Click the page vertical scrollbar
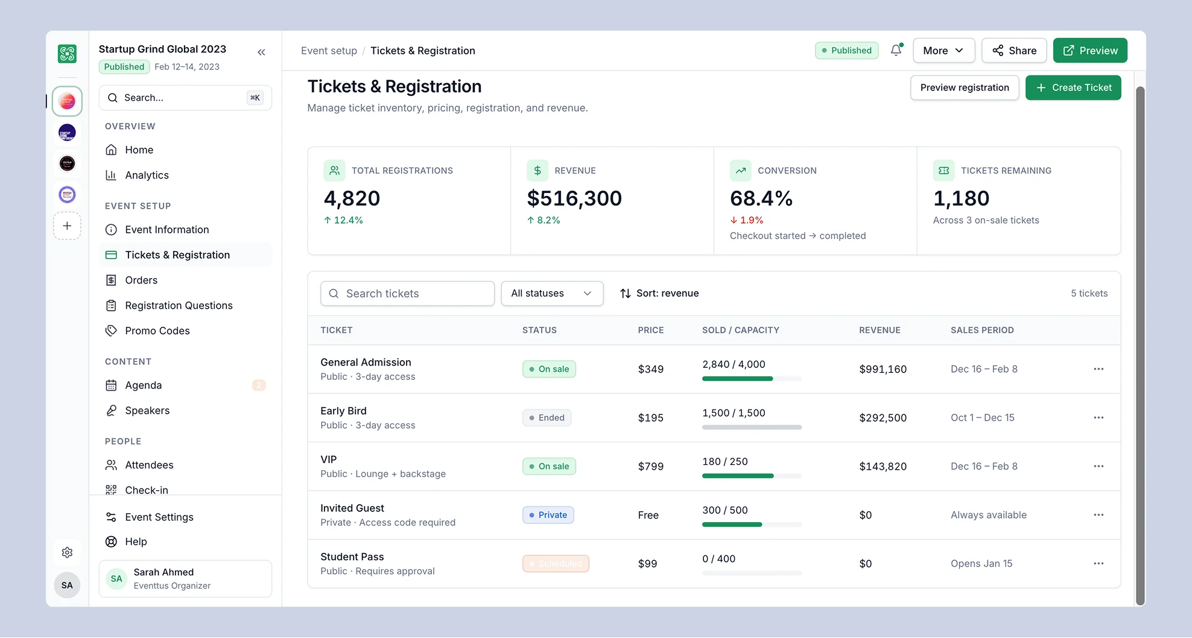1192x638 pixels. [x=1140, y=345]
